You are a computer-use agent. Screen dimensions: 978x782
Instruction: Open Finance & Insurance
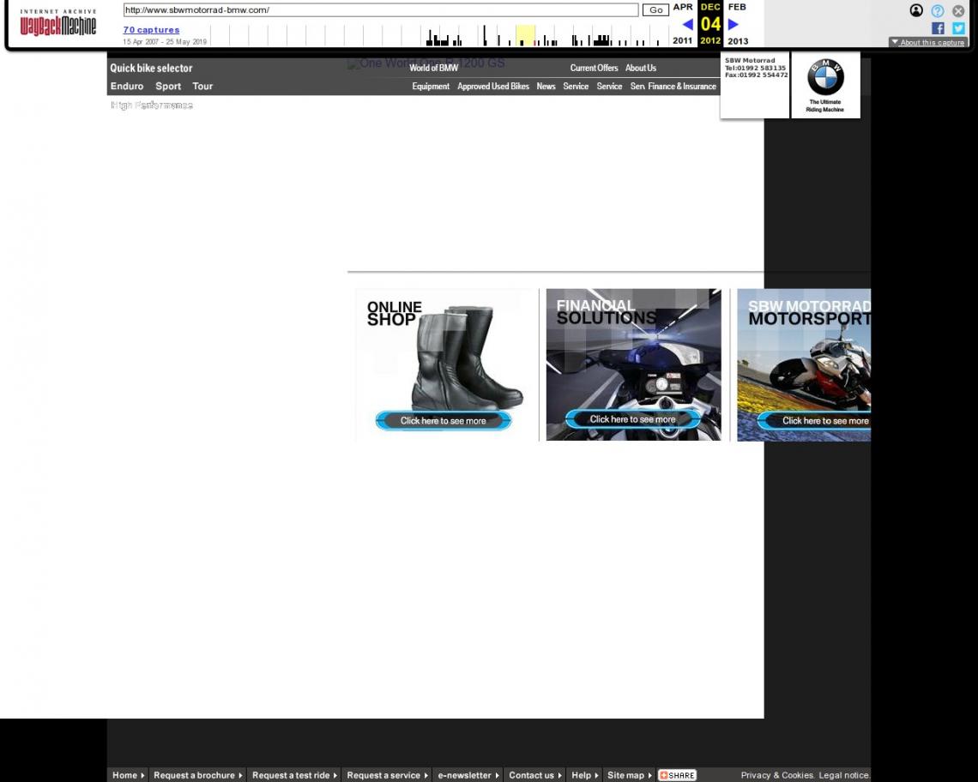(682, 87)
